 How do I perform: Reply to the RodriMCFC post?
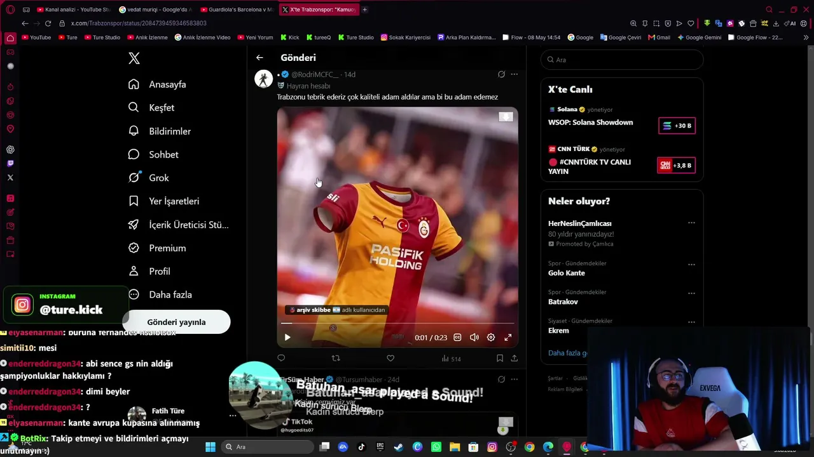point(281,359)
